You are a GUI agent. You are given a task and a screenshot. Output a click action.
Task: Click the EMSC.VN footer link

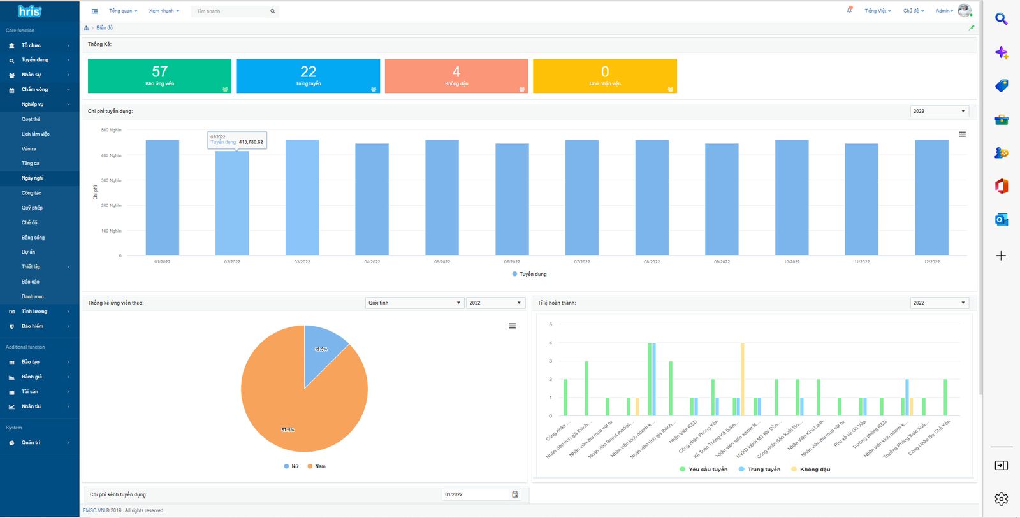(x=93, y=510)
